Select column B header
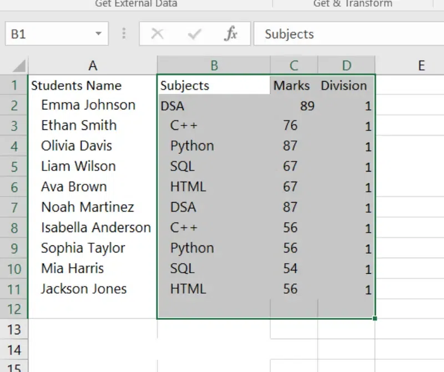This screenshot has width=444, height=372. pos(214,66)
